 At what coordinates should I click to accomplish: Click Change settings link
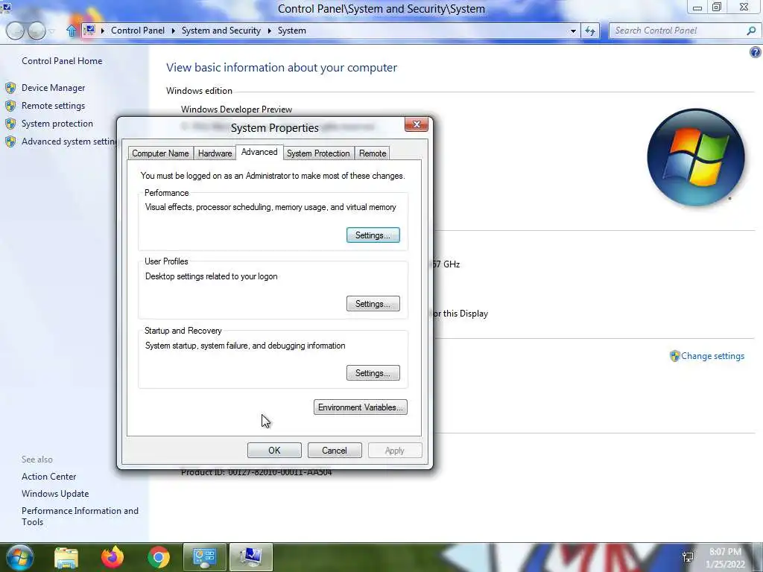pos(712,356)
